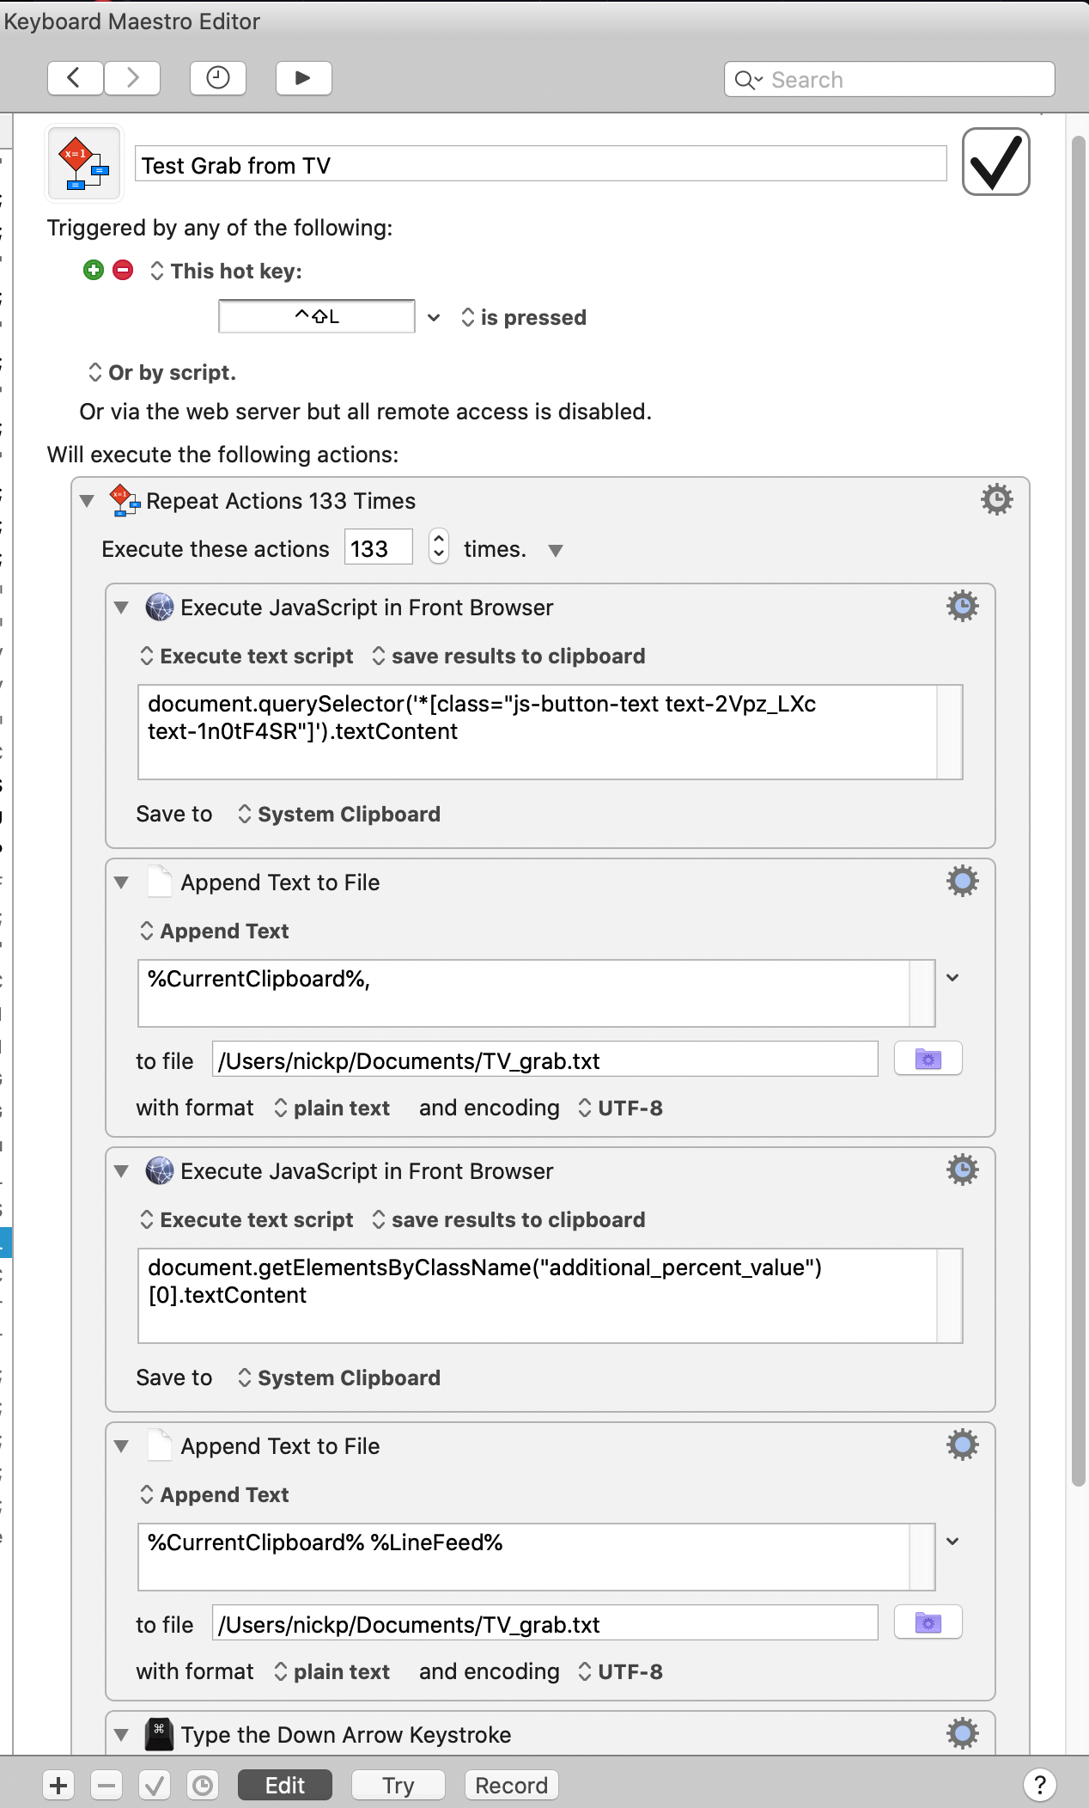Remove the hot key trigger with red minus

pyautogui.click(x=124, y=271)
